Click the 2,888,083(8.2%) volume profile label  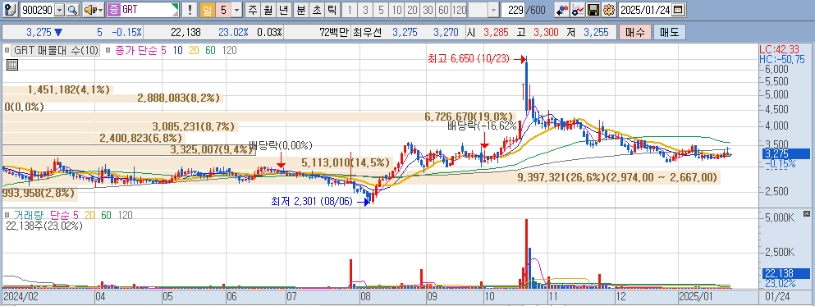[x=179, y=98]
